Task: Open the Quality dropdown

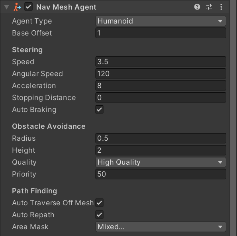Action: [161, 162]
